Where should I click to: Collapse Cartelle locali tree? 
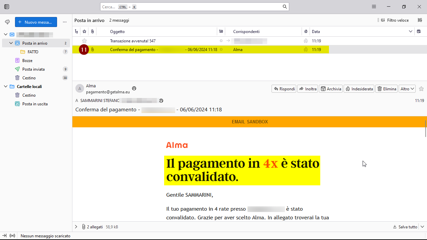click(6, 86)
